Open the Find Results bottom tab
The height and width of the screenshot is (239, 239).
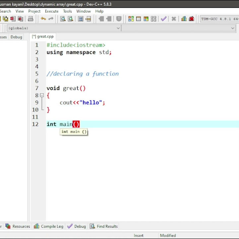click(x=104, y=226)
